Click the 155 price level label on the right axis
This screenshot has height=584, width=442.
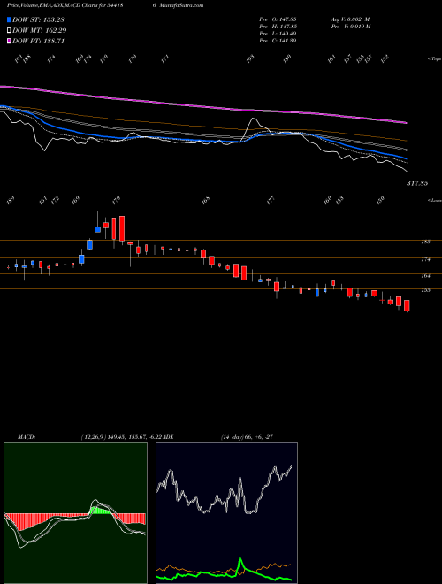pyautogui.click(x=425, y=290)
